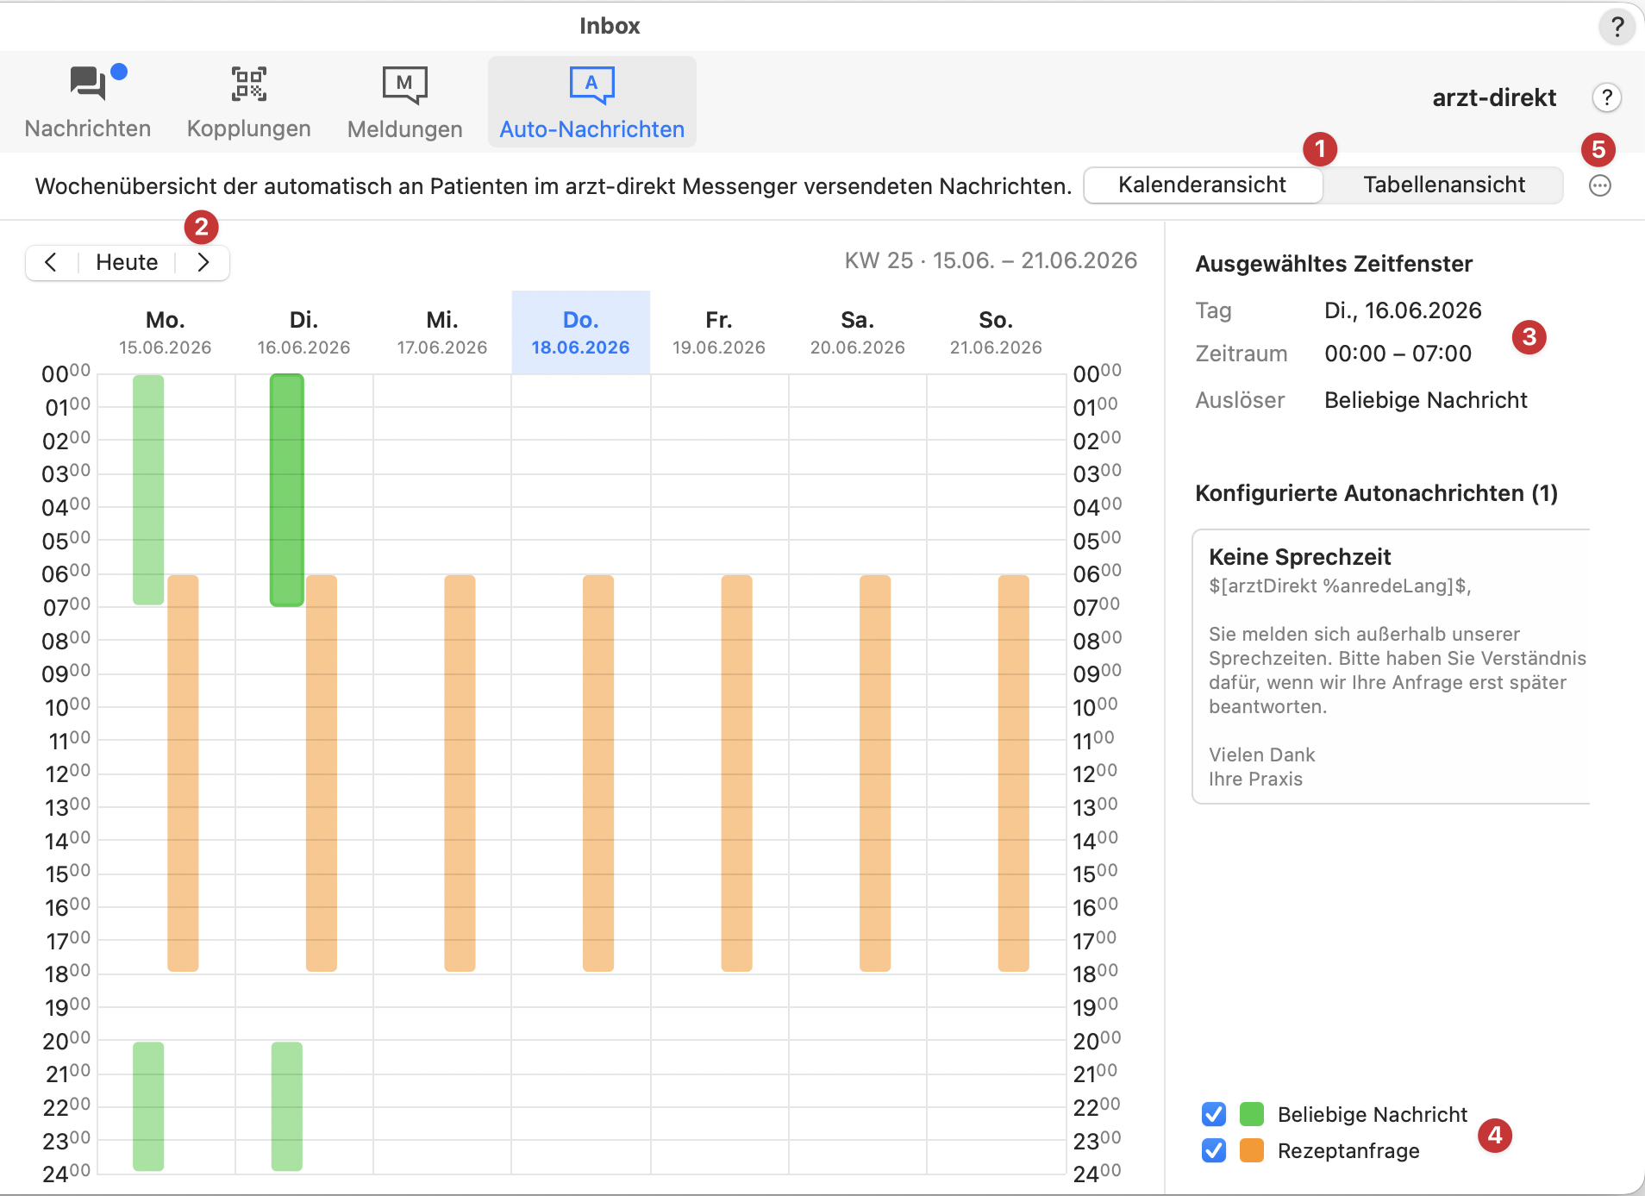
Task: Select the Do. 18.06.2026 day header
Action: click(x=580, y=333)
